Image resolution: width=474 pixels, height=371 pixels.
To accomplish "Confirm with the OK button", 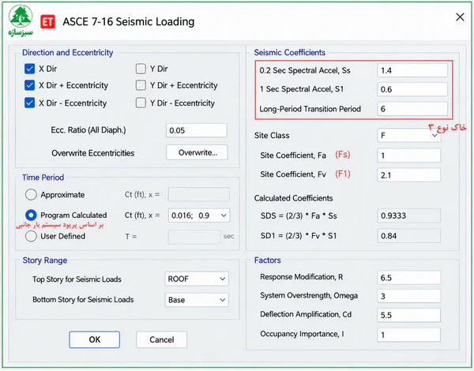I will [x=94, y=339].
